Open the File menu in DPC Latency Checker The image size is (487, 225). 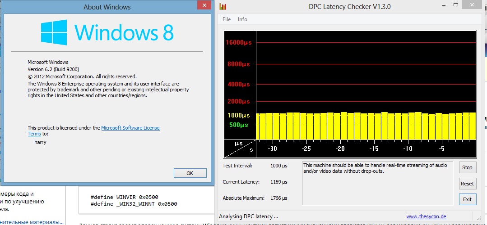[x=227, y=19]
